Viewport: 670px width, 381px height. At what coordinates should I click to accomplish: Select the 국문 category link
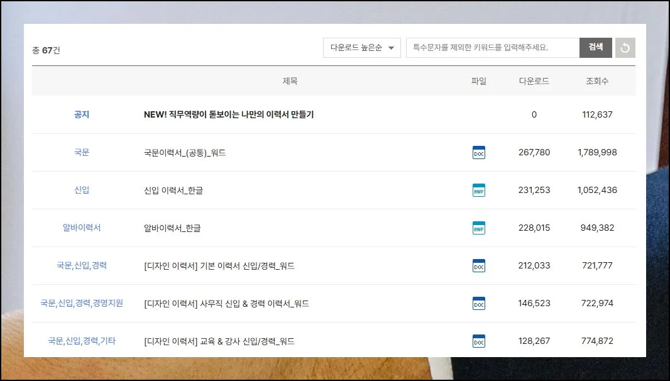[x=82, y=152]
